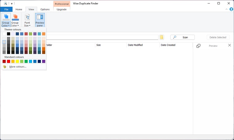Pick navy swatch in Standard colours

tap(39, 61)
